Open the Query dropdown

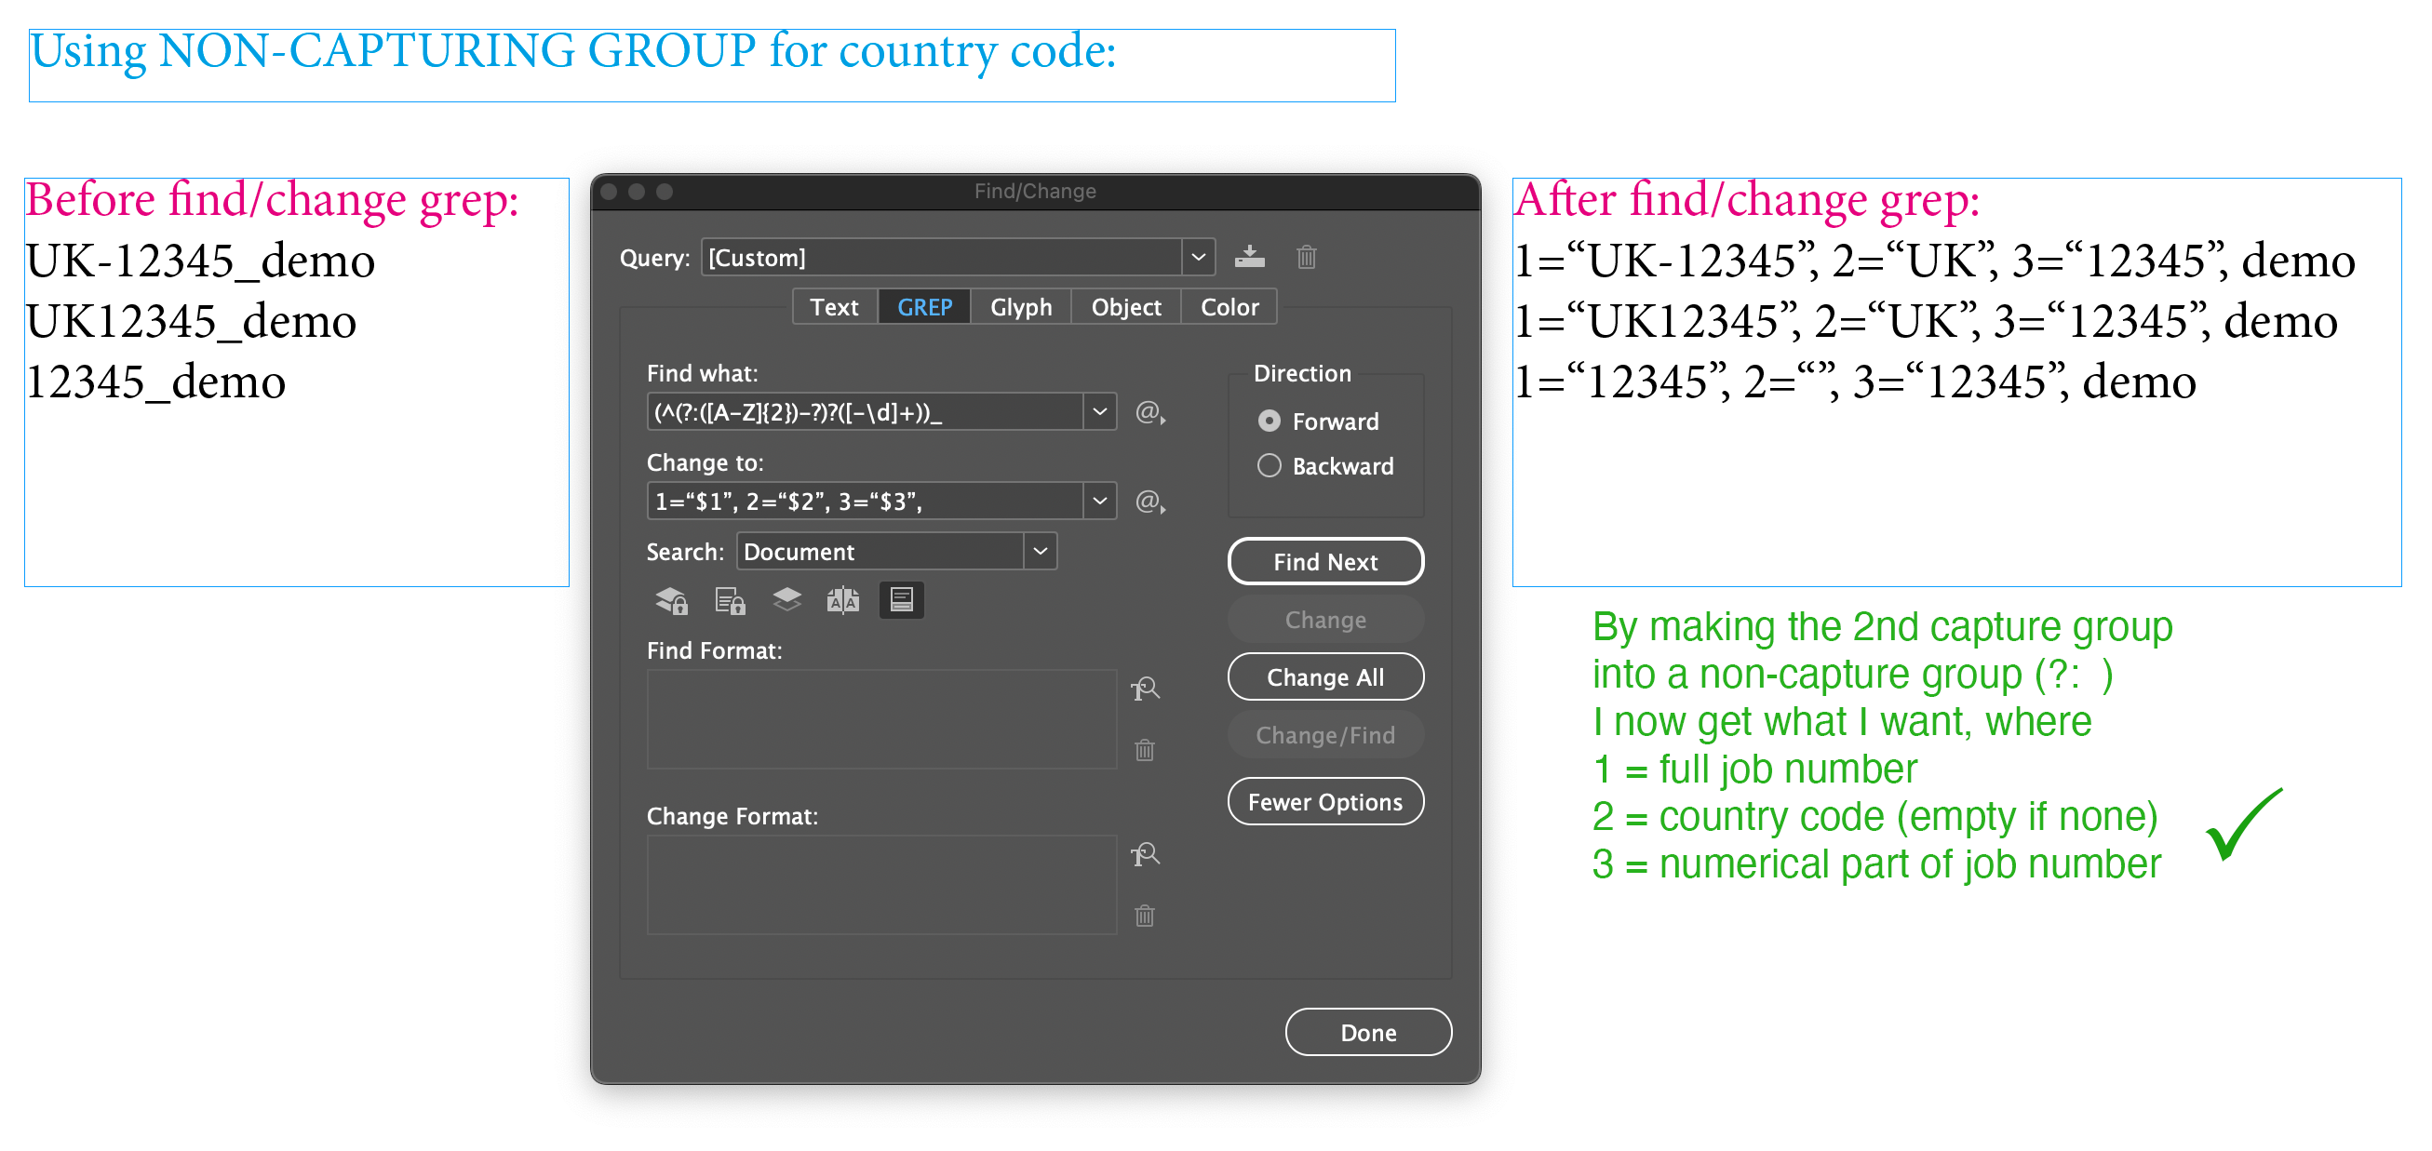pyautogui.click(x=1197, y=257)
